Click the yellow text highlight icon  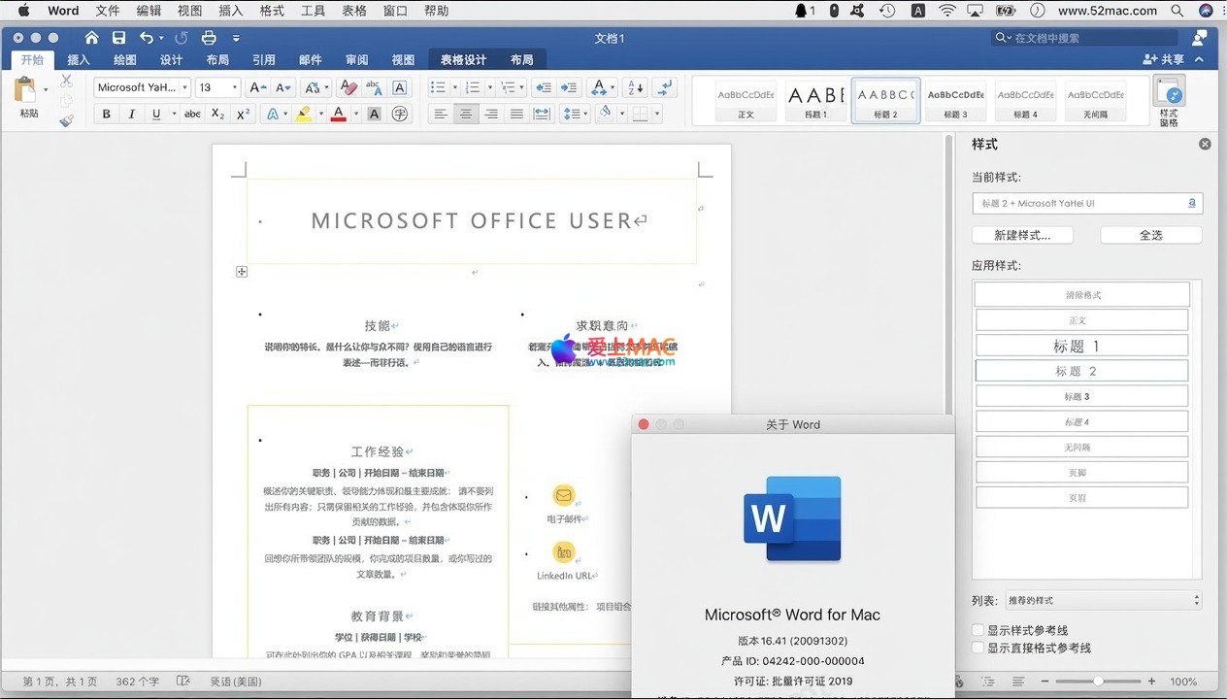(x=303, y=115)
